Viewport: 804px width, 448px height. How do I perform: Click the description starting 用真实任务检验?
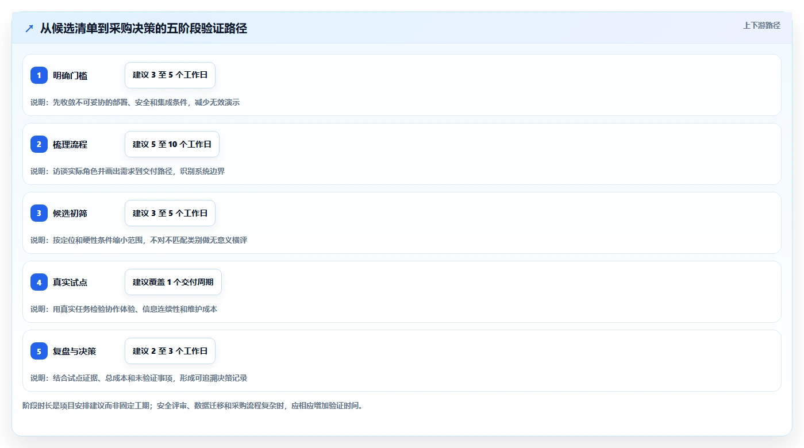pos(124,309)
